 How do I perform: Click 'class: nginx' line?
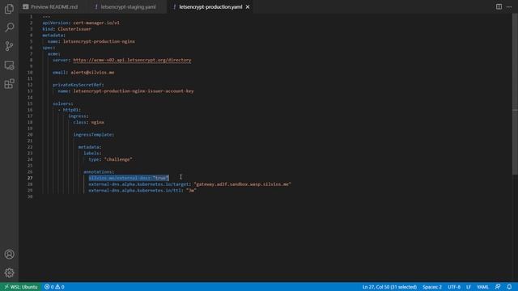click(x=88, y=122)
